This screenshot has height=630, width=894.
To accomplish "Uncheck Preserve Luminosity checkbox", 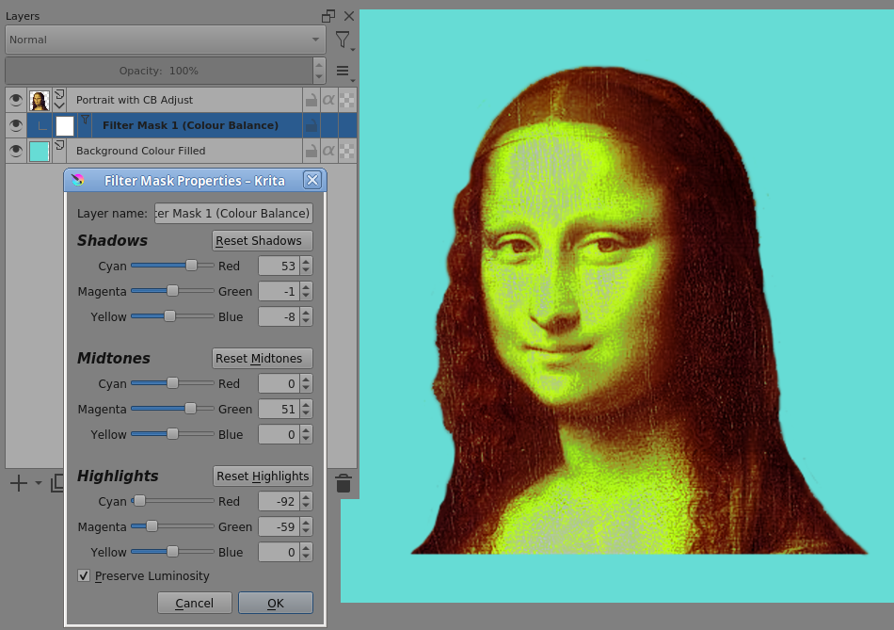I will tap(85, 576).
